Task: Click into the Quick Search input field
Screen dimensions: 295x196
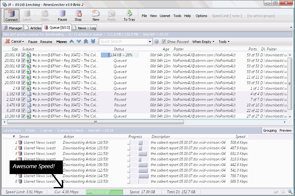Action: (x=124, y=41)
